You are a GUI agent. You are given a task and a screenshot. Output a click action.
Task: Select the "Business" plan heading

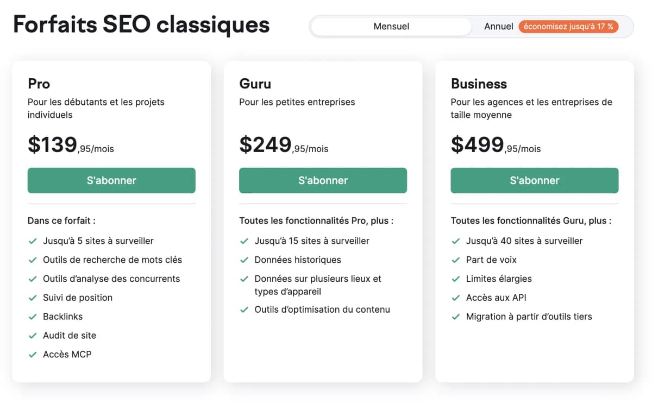pyautogui.click(x=478, y=84)
